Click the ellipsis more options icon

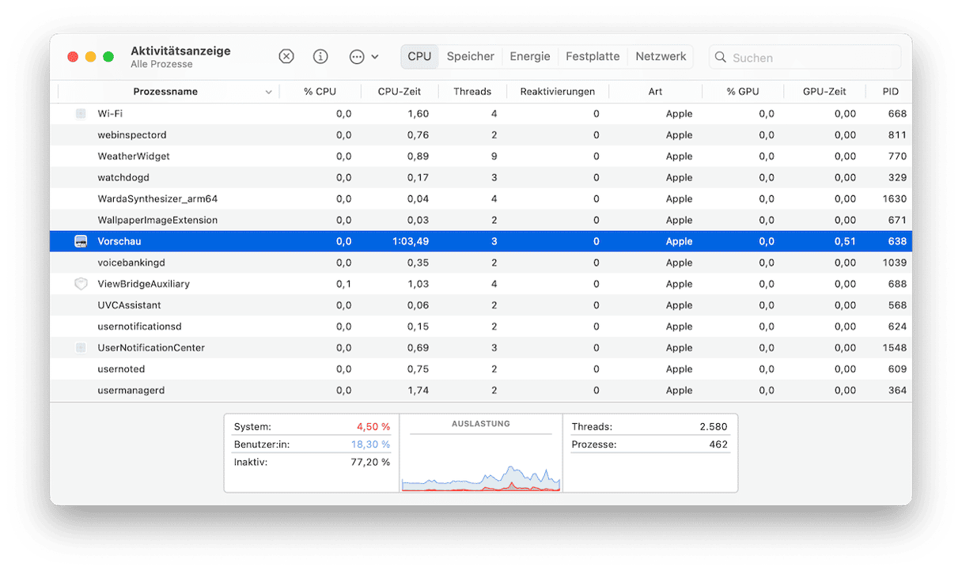[x=357, y=57]
